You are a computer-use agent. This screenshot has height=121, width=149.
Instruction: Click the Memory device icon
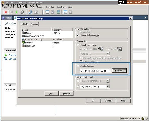(23, 33)
